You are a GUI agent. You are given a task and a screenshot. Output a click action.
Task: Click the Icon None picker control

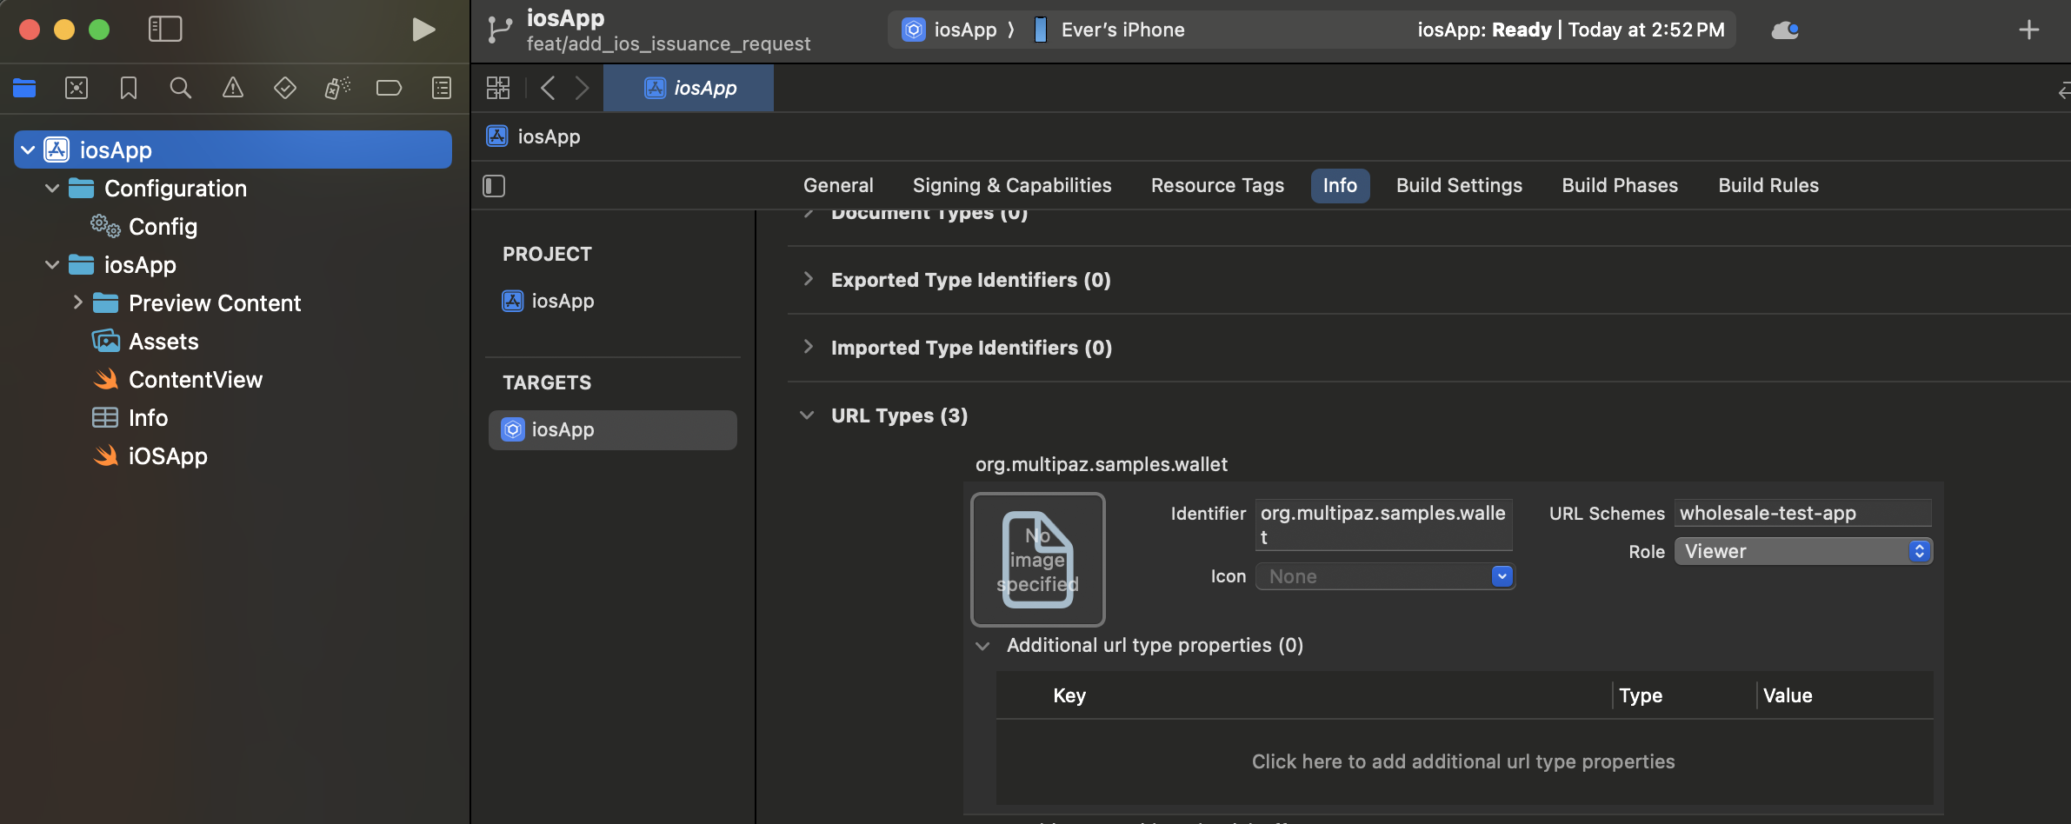[1384, 575]
